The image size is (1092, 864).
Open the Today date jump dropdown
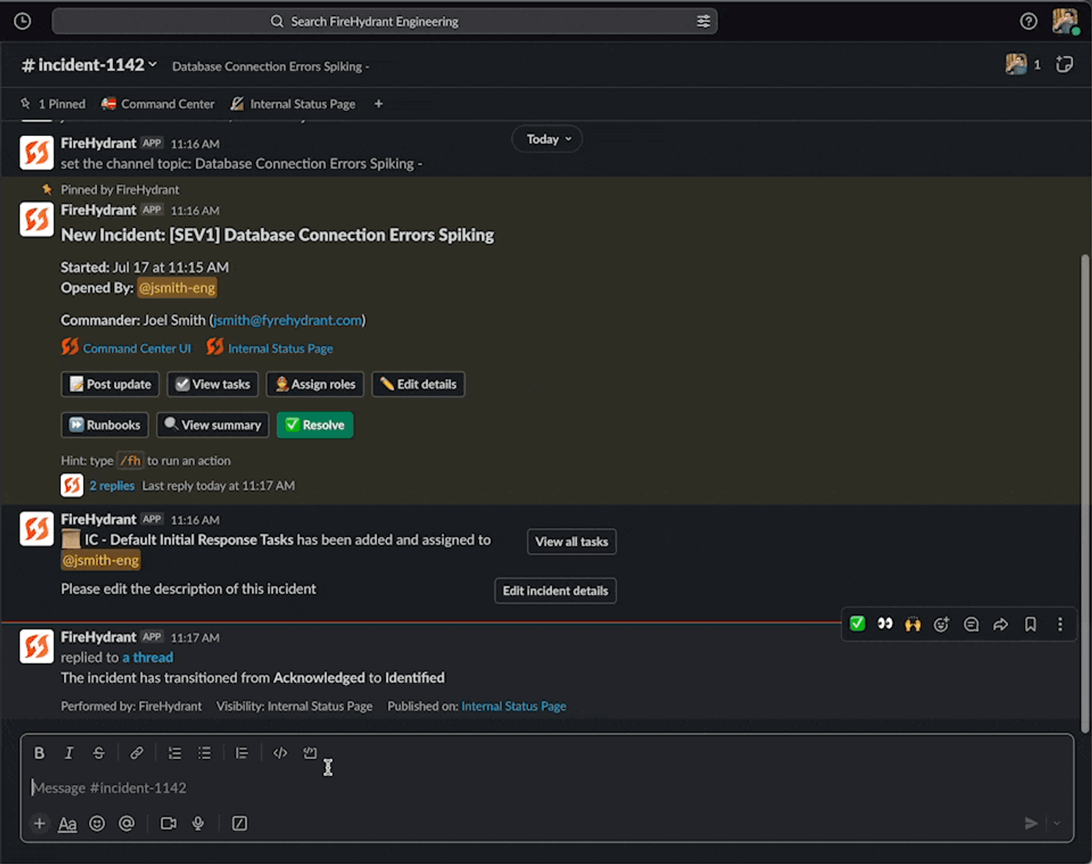coord(547,140)
